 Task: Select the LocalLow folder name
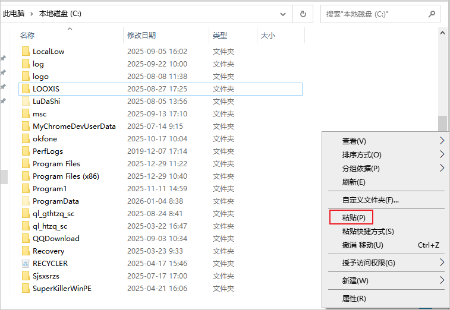[49, 51]
